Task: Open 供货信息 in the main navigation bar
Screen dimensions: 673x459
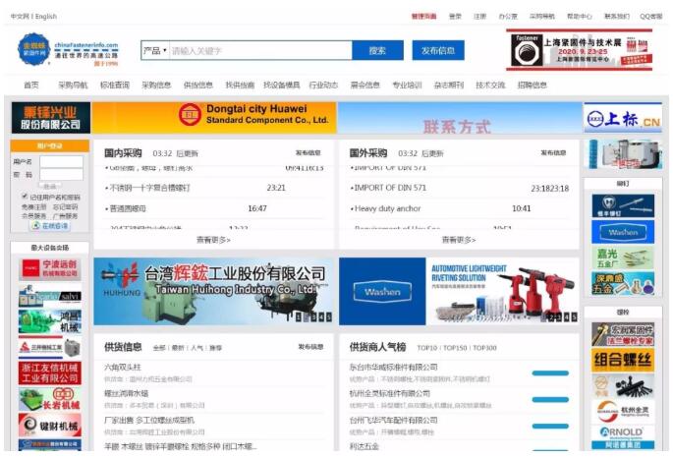Action: coord(197,85)
